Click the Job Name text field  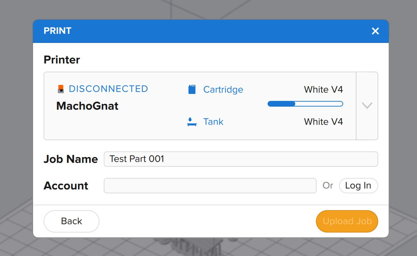click(x=241, y=159)
